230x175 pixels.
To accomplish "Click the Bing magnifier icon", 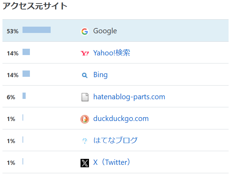I will point(85,75).
